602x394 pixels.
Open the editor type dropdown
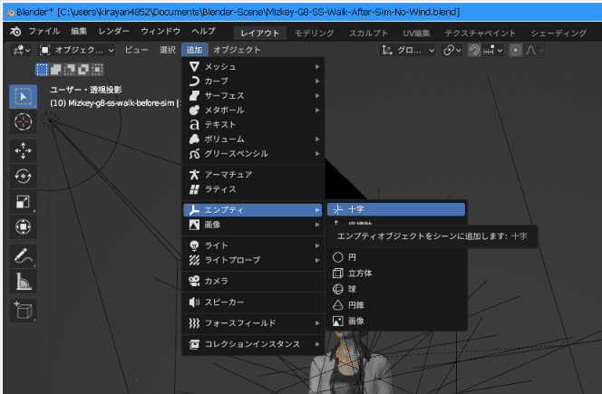pyautogui.click(x=22, y=50)
